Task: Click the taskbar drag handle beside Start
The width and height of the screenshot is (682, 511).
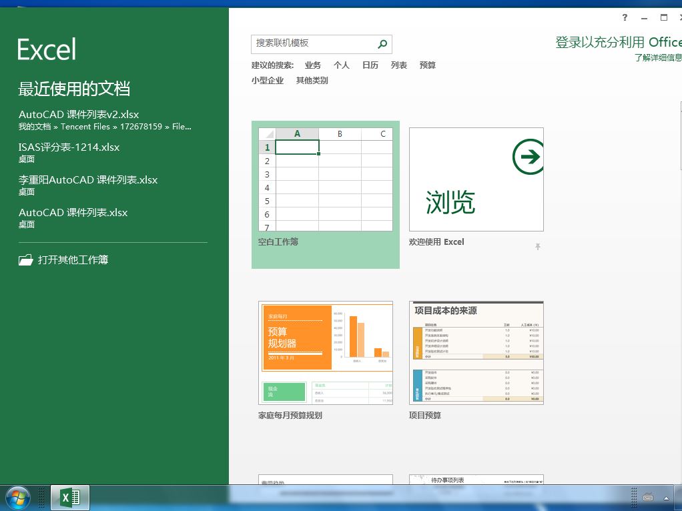Action: 41,498
